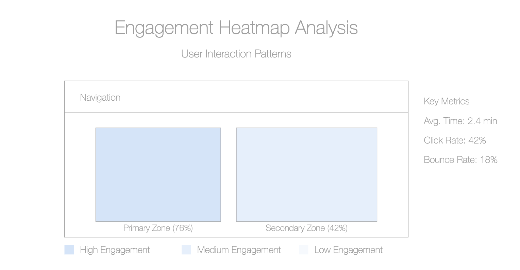Click the Medium Engagement legend label
The image size is (520, 270).
[x=239, y=250]
